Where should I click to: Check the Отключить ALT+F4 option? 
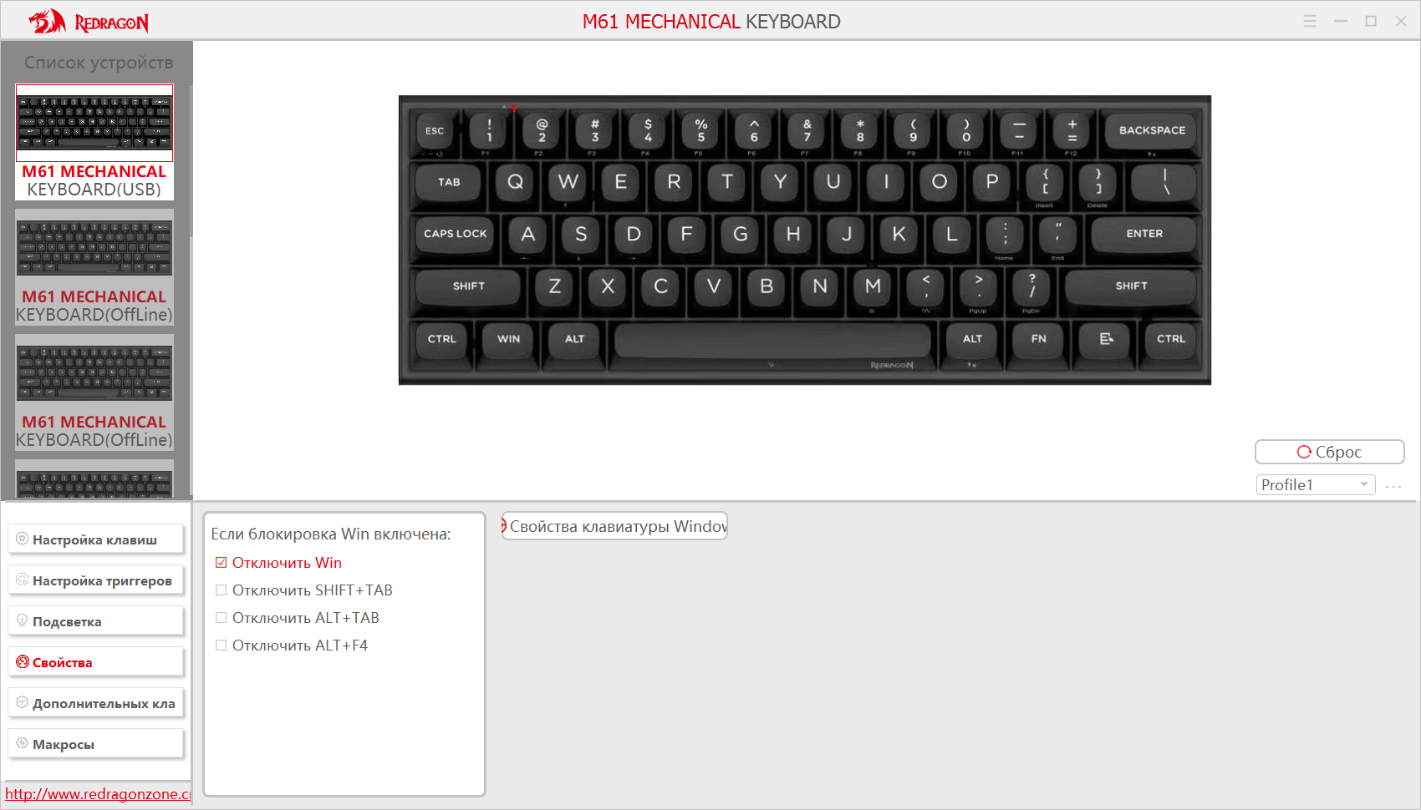coord(222,645)
